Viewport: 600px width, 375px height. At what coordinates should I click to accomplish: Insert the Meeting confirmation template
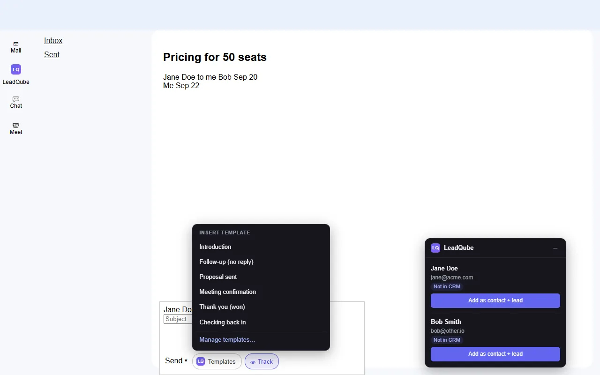(261, 292)
